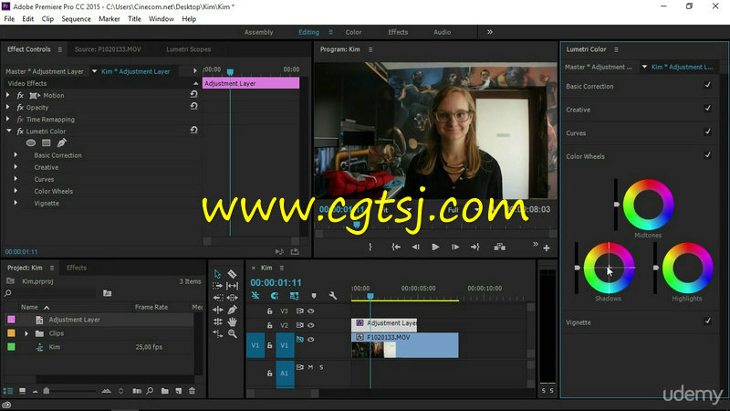The image size is (730, 411).
Task: Select F1020133.MOV clip on timeline
Action: point(404,345)
